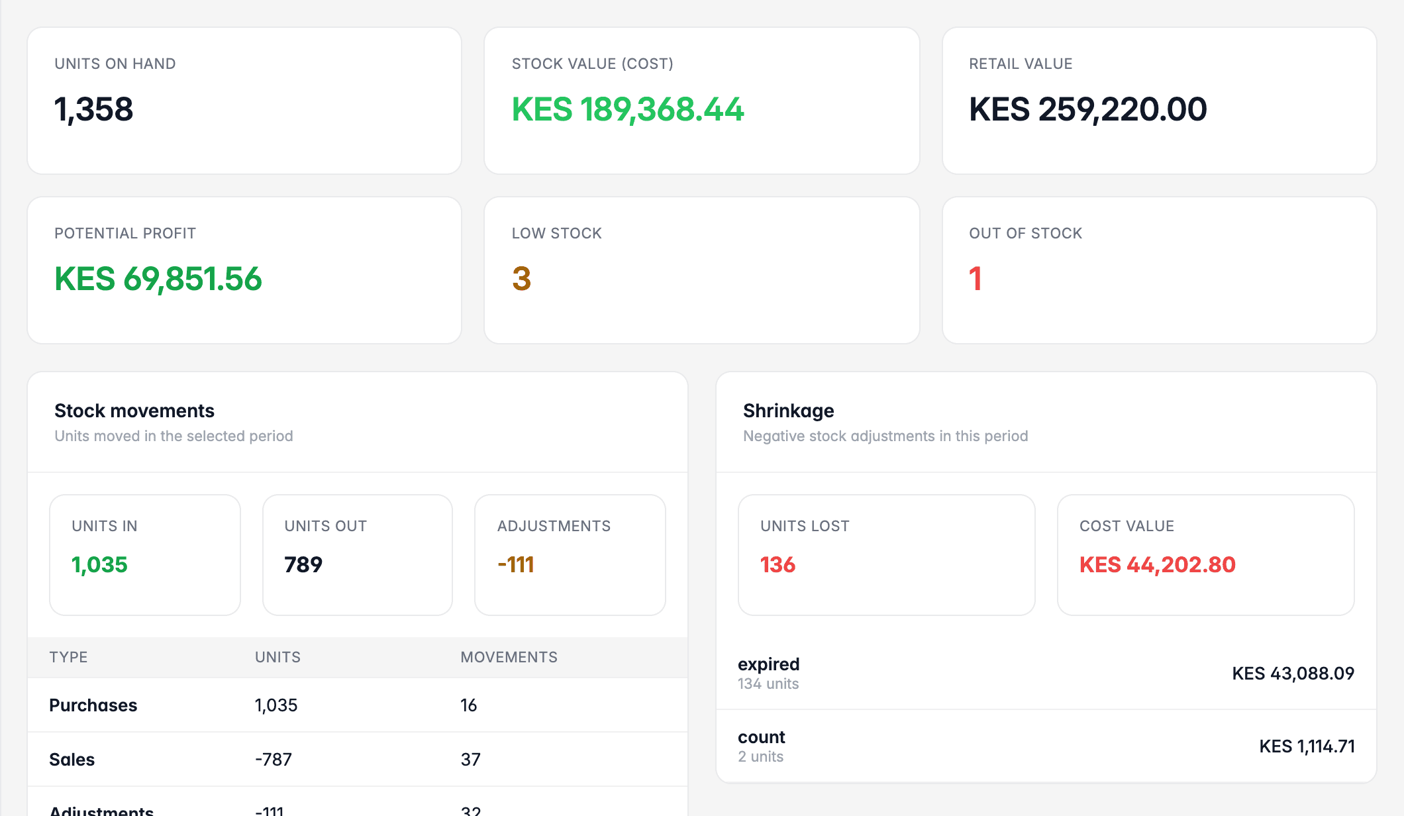Click the UNITS column header
1404x816 pixels.
pos(277,657)
